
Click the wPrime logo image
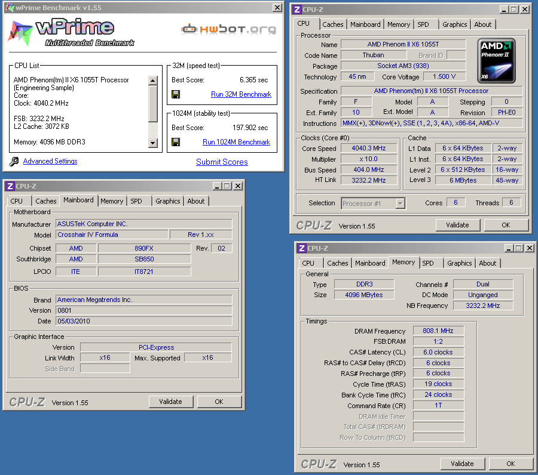(x=71, y=33)
